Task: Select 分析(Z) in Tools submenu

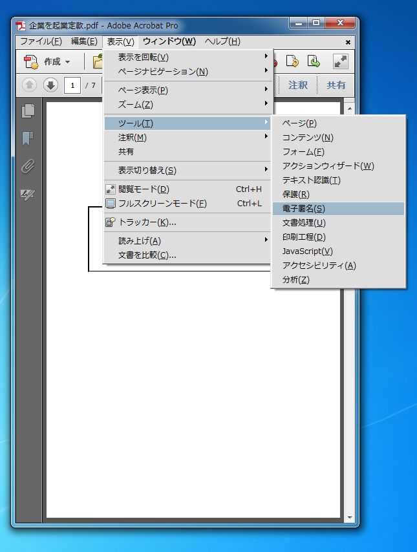Action: 338,280
